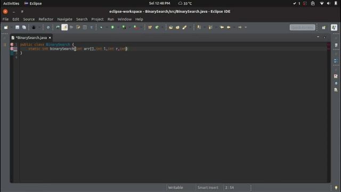
Task: Close the BinarySearch.java tab
Action: tap(50, 38)
